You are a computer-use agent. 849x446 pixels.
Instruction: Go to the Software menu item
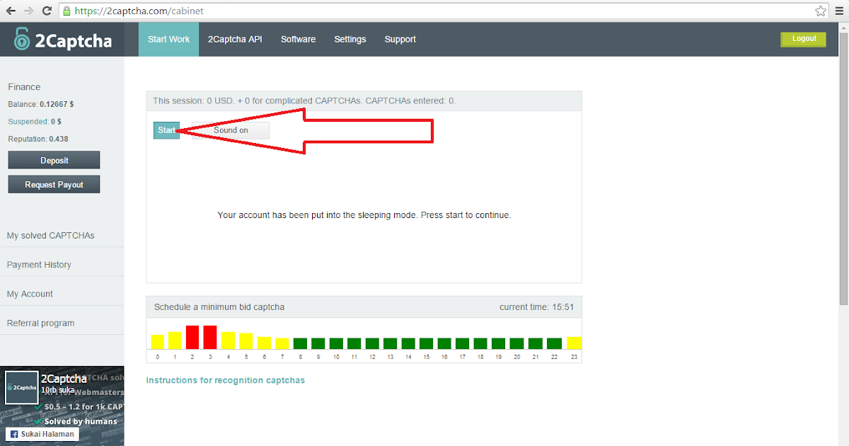298,40
